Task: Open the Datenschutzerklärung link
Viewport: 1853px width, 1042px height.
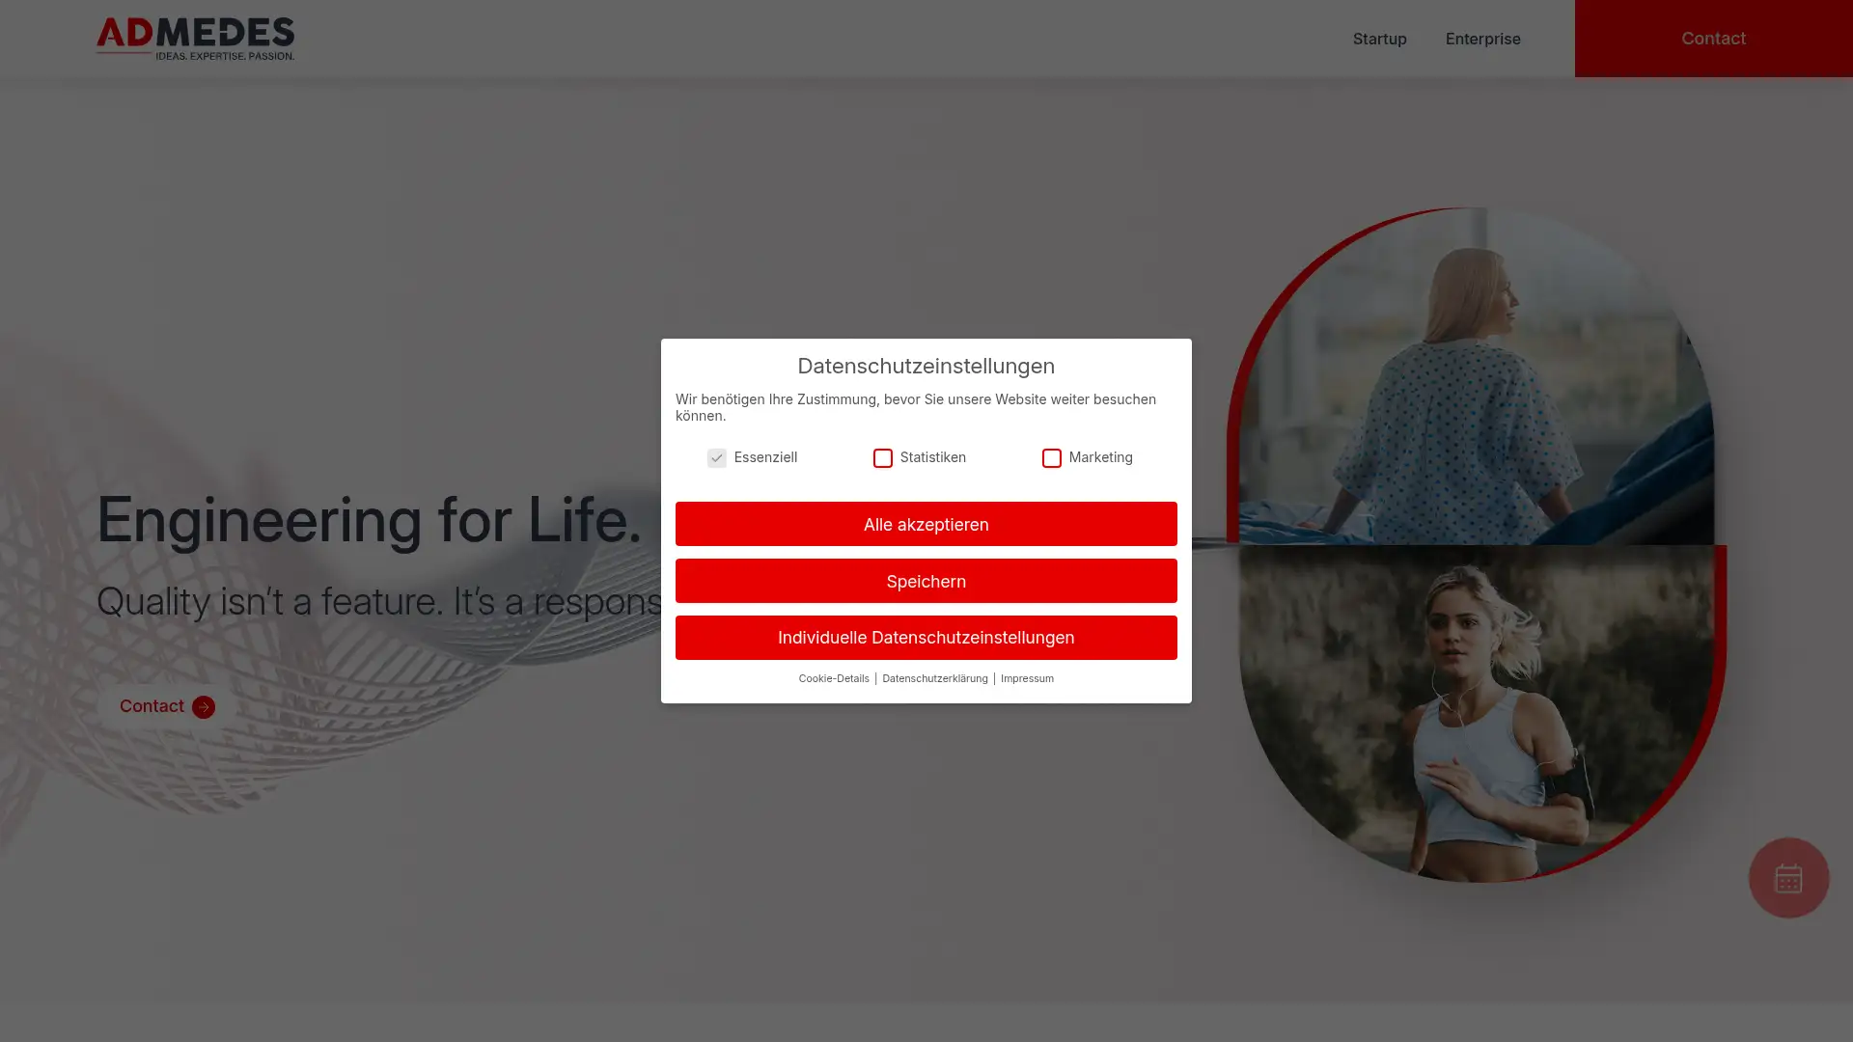Action: (x=934, y=678)
